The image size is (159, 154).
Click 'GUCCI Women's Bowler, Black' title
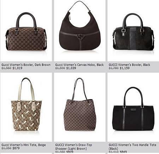(129, 65)
